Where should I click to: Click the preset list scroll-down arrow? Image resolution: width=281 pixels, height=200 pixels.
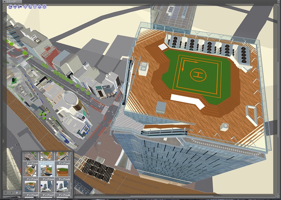point(72,197)
